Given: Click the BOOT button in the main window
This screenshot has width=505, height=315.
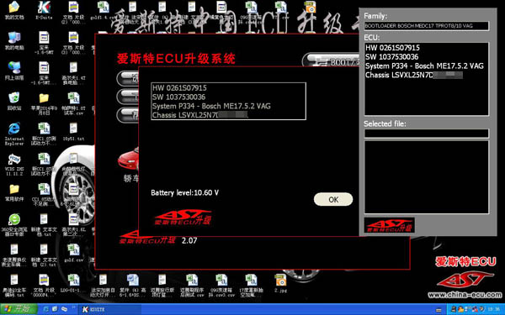Looking at the screenshot, I should (332, 60).
